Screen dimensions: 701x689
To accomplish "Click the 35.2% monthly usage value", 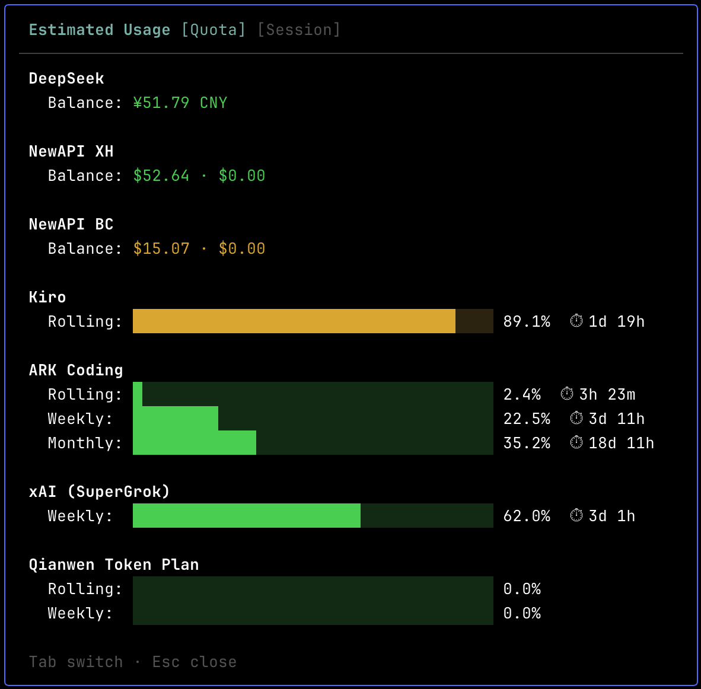I will click(527, 443).
